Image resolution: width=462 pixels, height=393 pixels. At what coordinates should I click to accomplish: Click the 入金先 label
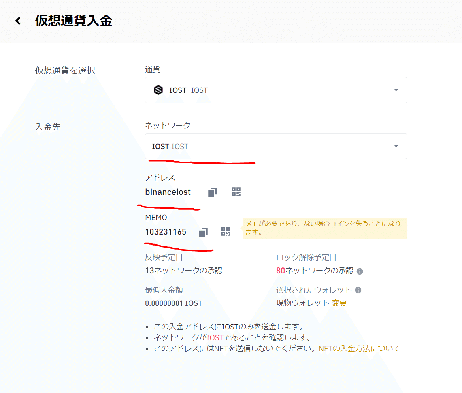(x=48, y=127)
